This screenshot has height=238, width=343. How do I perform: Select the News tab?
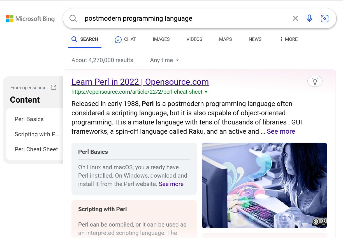(255, 39)
